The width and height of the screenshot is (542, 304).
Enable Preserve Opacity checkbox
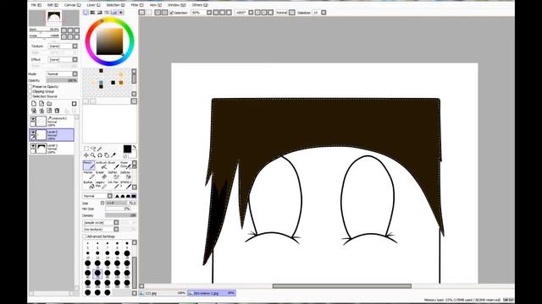coord(30,86)
